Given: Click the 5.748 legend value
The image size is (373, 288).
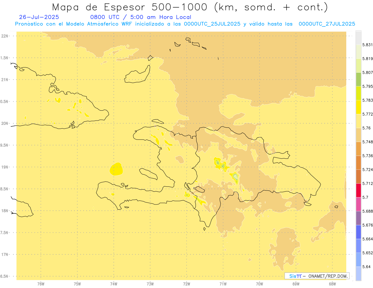Looking at the screenshot, I should (x=368, y=142).
